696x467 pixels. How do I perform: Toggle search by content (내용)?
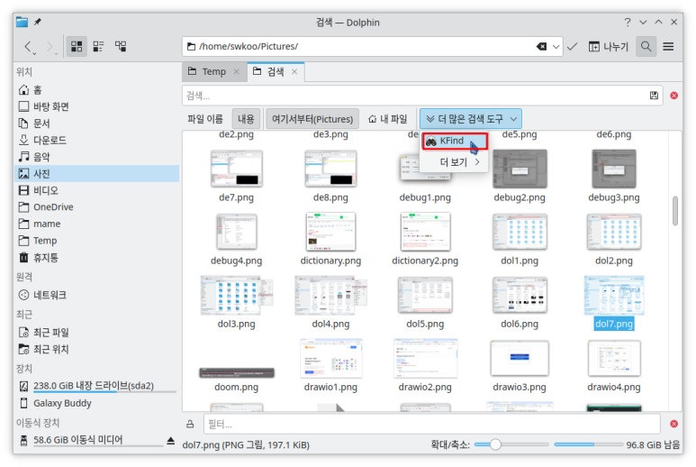coord(246,119)
